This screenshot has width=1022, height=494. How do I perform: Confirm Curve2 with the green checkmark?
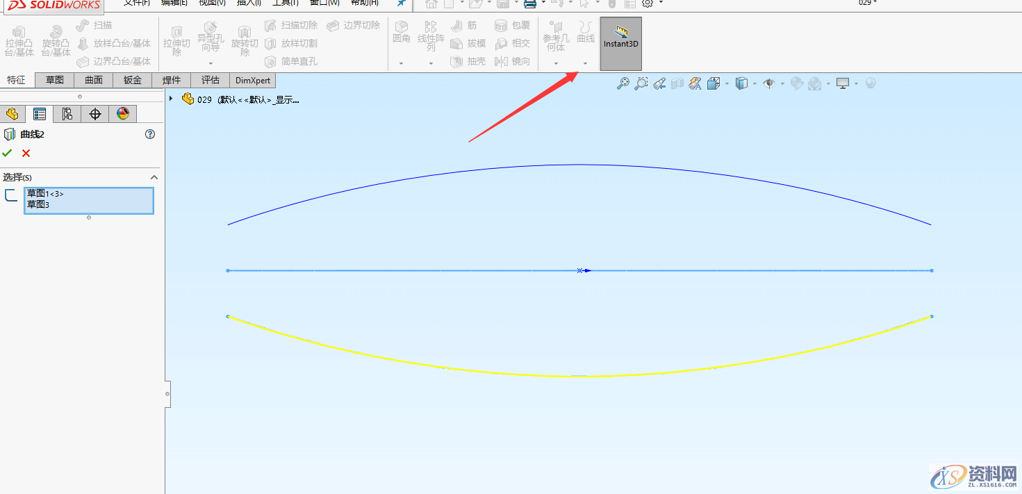7,153
